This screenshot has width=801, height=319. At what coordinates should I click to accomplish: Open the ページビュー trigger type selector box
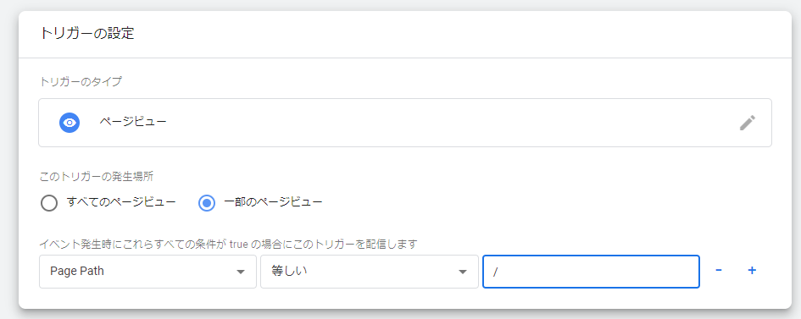tap(405, 123)
